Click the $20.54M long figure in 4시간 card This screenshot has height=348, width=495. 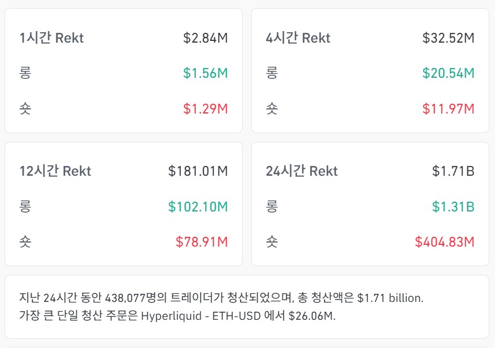[451, 73]
